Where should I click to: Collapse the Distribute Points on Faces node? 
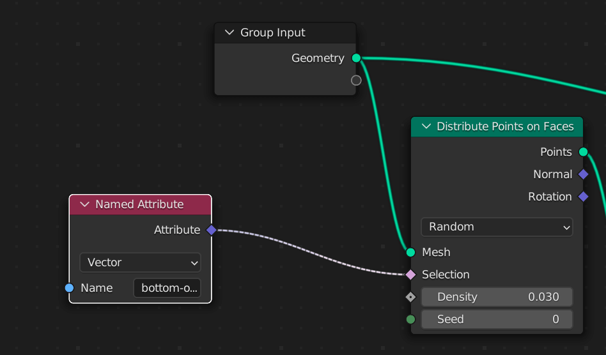pyautogui.click(x=426, y=126)
